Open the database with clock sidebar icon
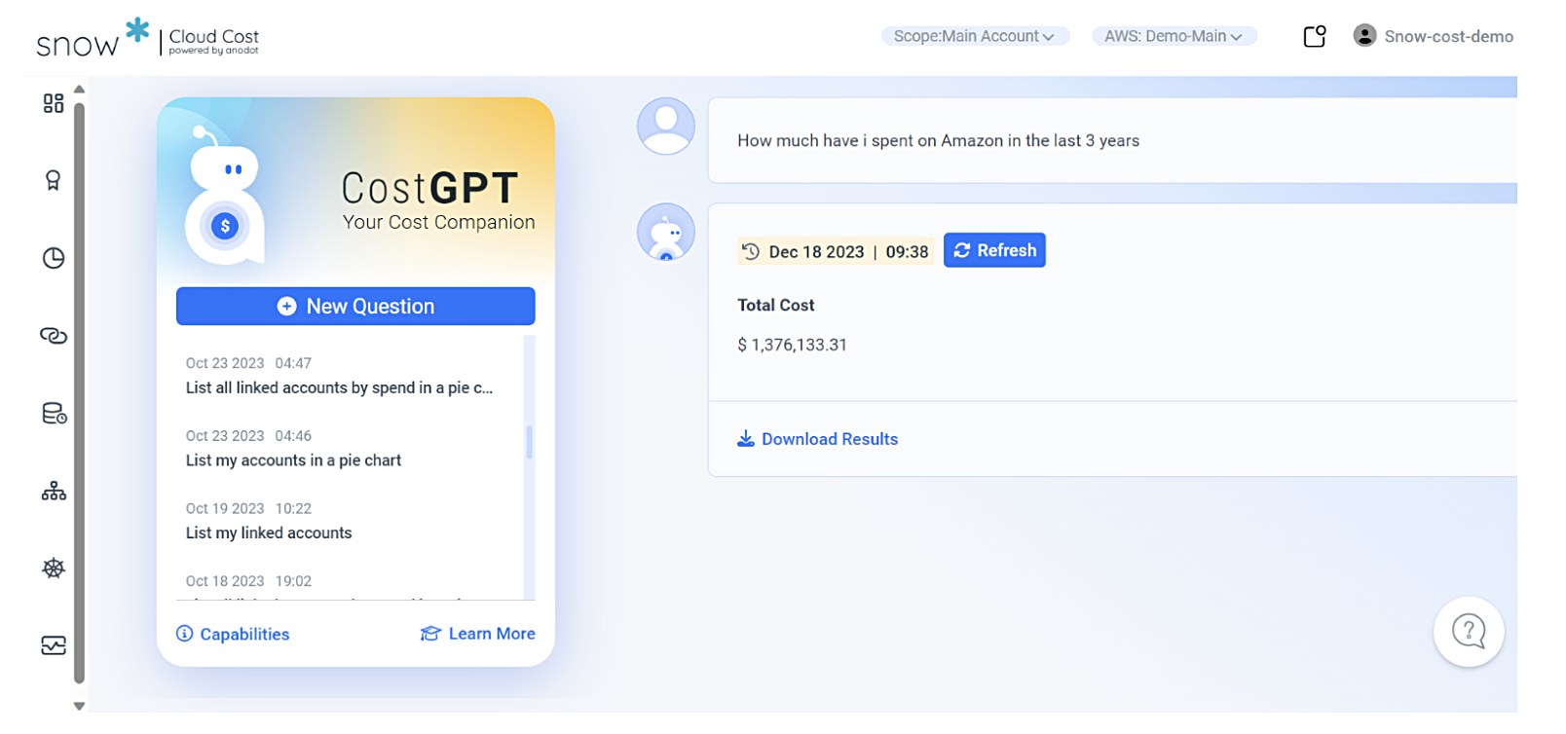Screen dimensions: 1566x734 pos(54,414)
